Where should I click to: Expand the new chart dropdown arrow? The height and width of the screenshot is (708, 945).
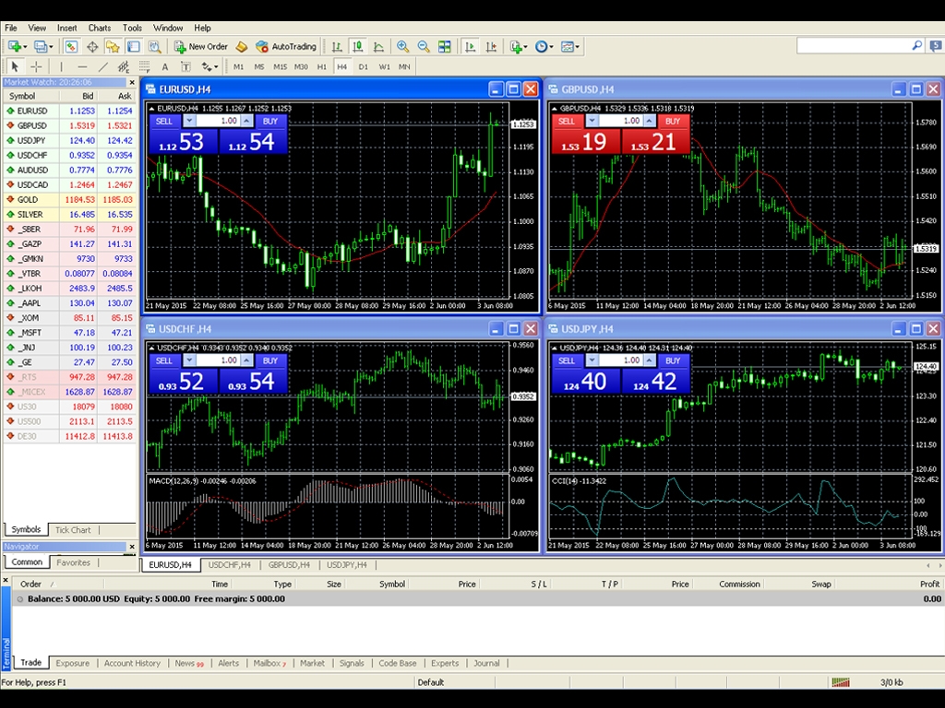point(24,46)
